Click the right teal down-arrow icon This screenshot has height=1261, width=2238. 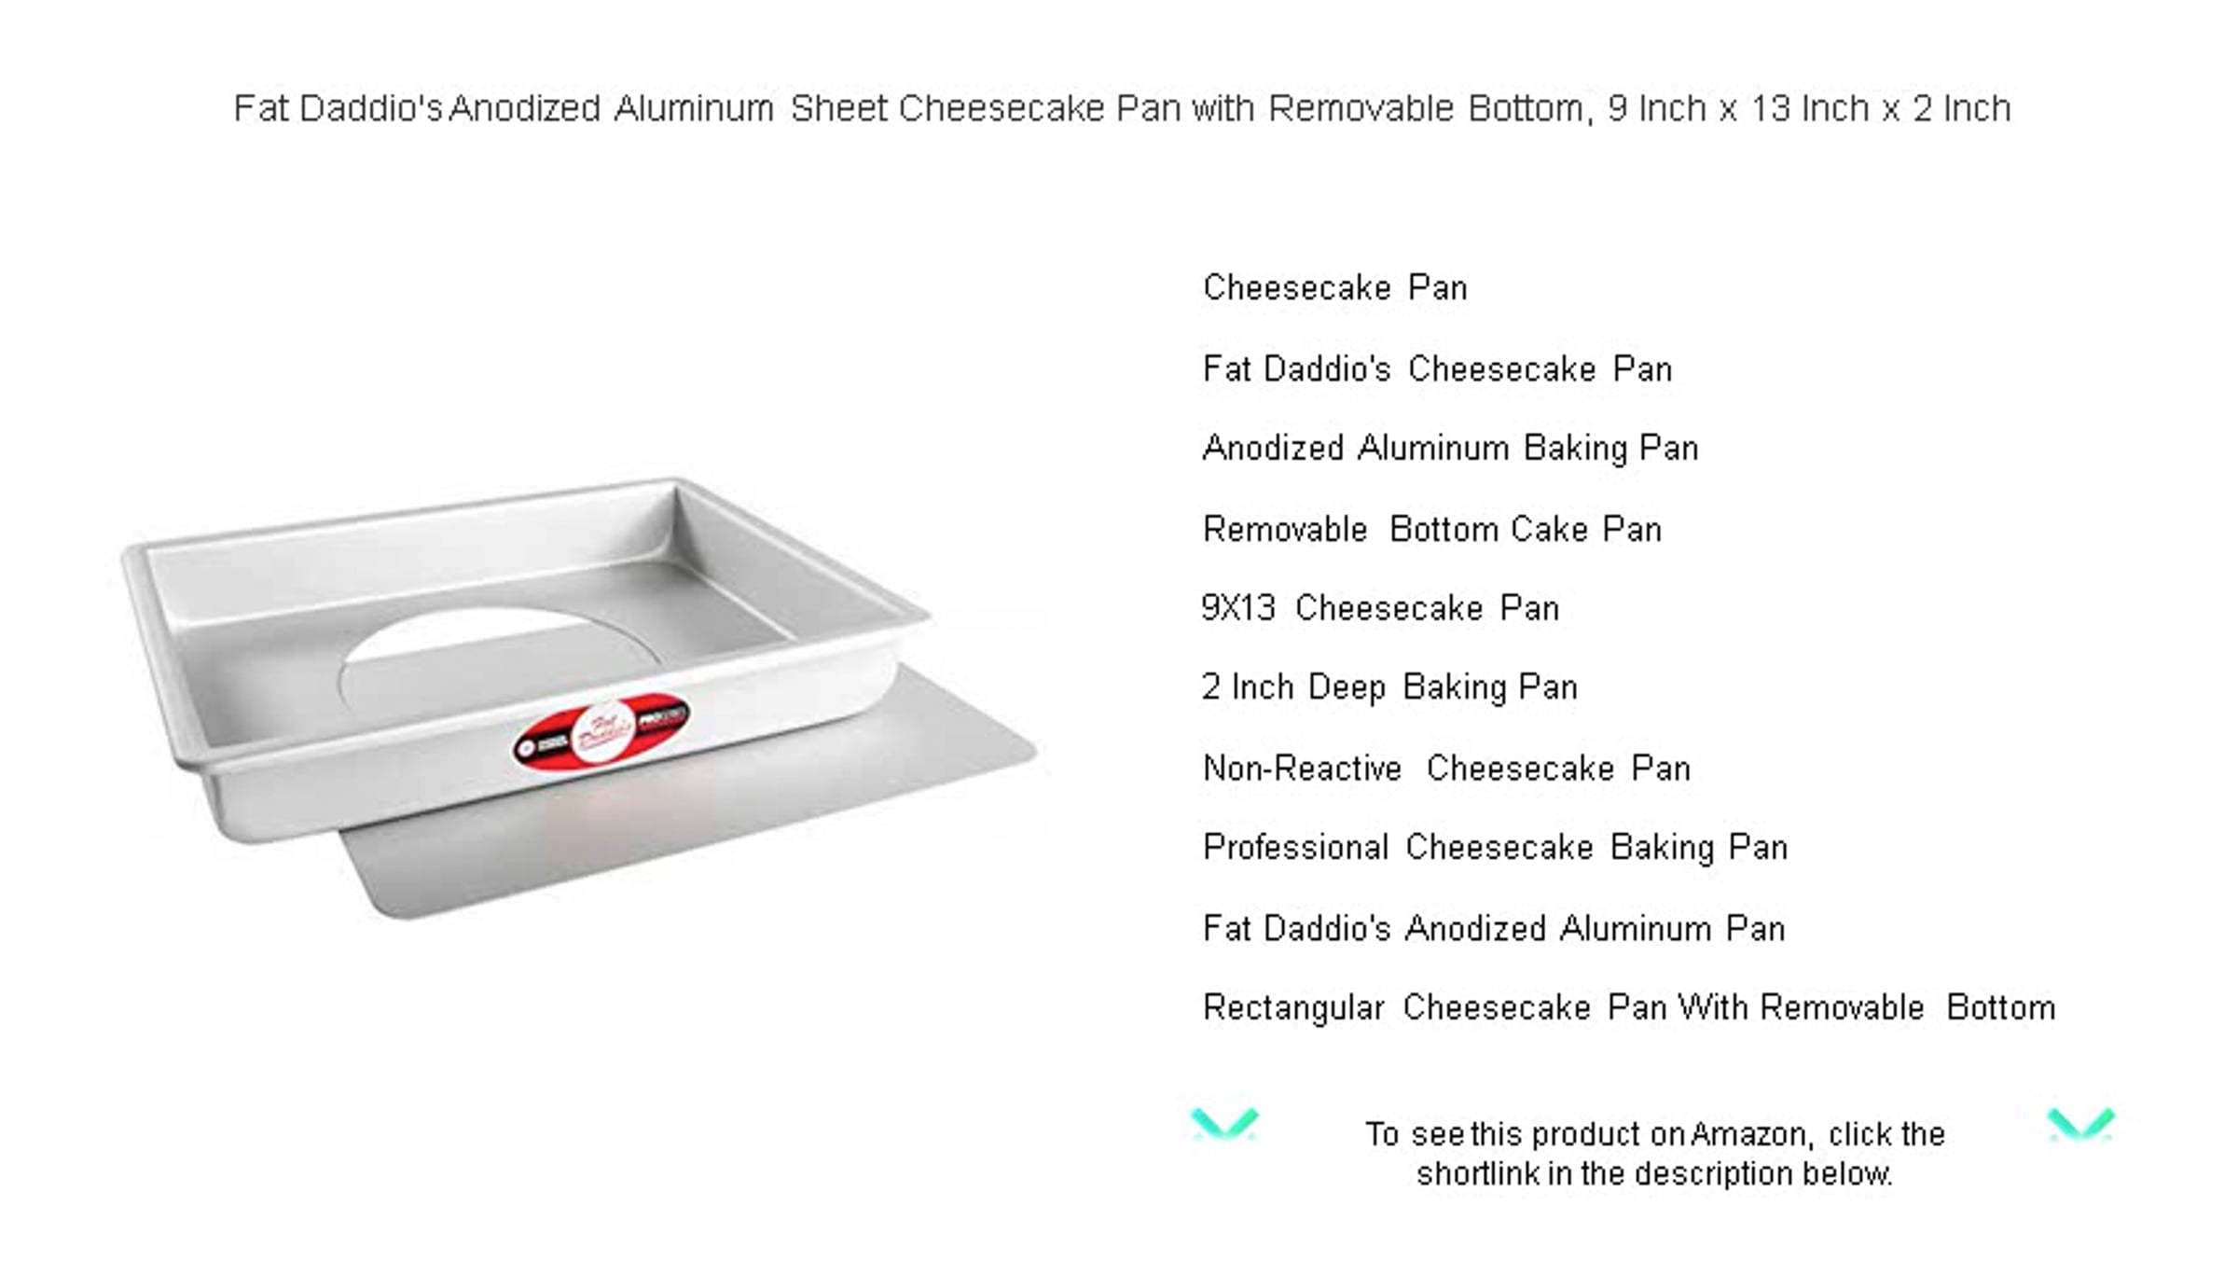point(2080,1124)
